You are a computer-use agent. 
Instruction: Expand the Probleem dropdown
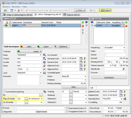coord(85,80)
